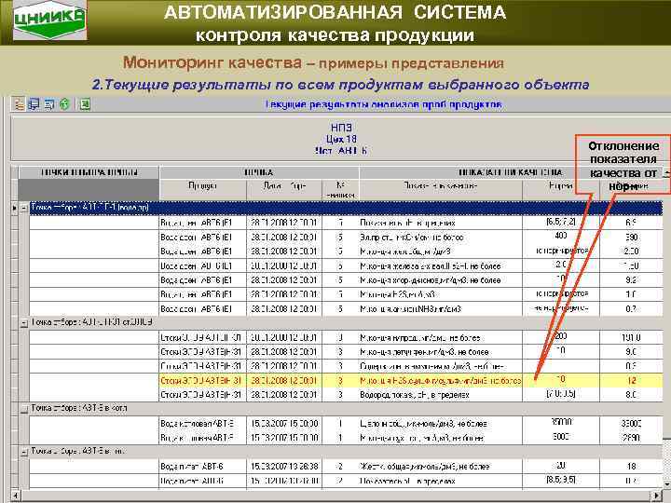
Task: Click the list icon left of green refresh
Action: pos(49,104)
